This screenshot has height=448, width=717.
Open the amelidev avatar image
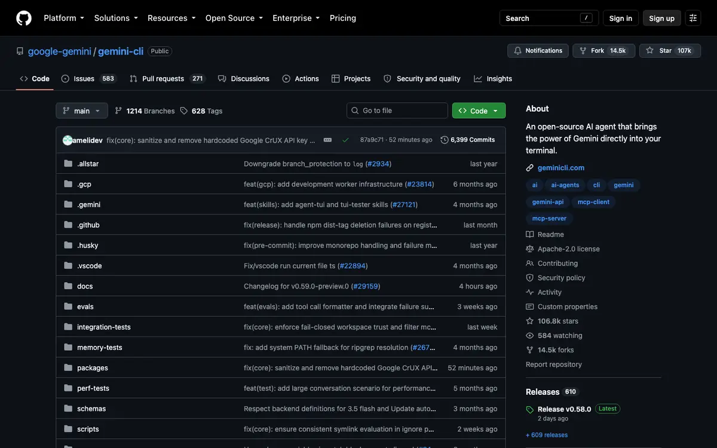68,140
